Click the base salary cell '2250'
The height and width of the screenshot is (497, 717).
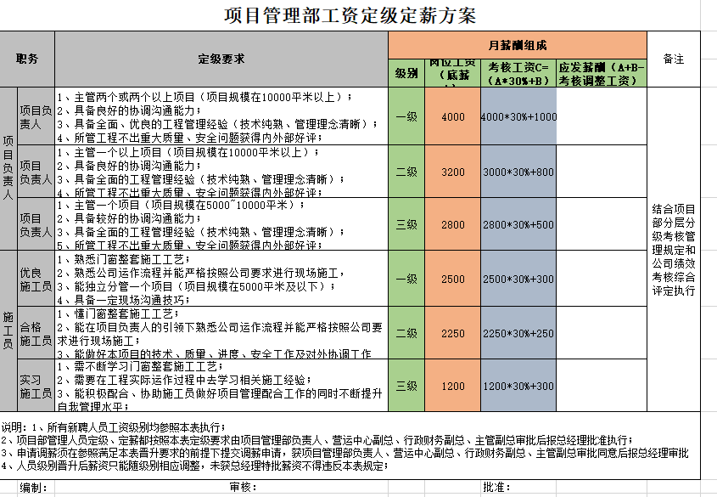click(x=453, y=333)
